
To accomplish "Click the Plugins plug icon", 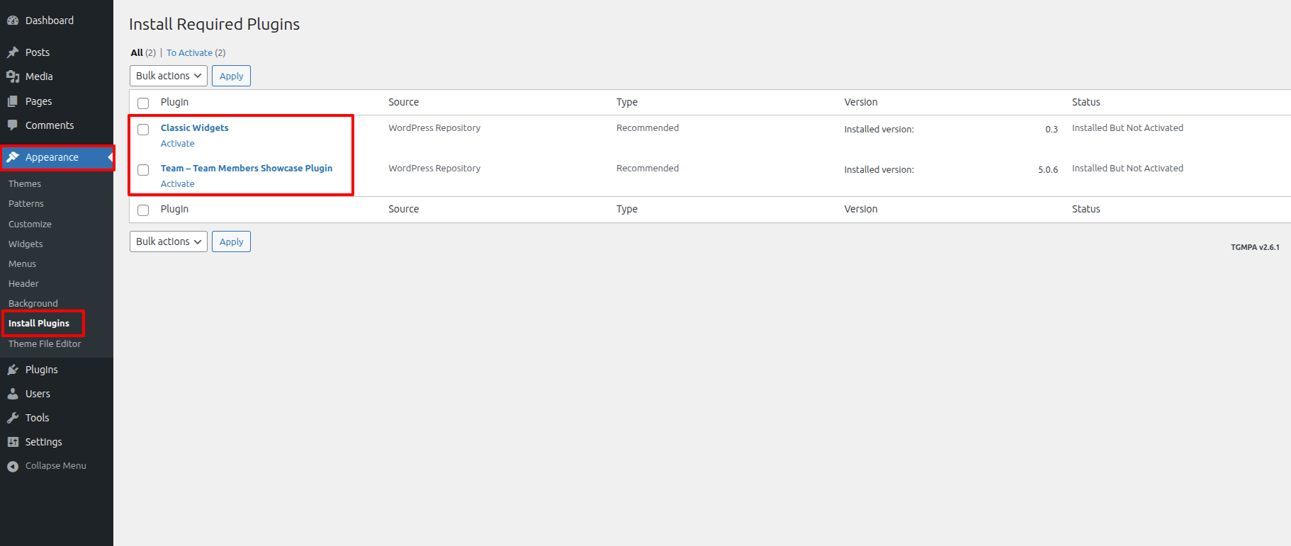I will (x=13, y=370).
